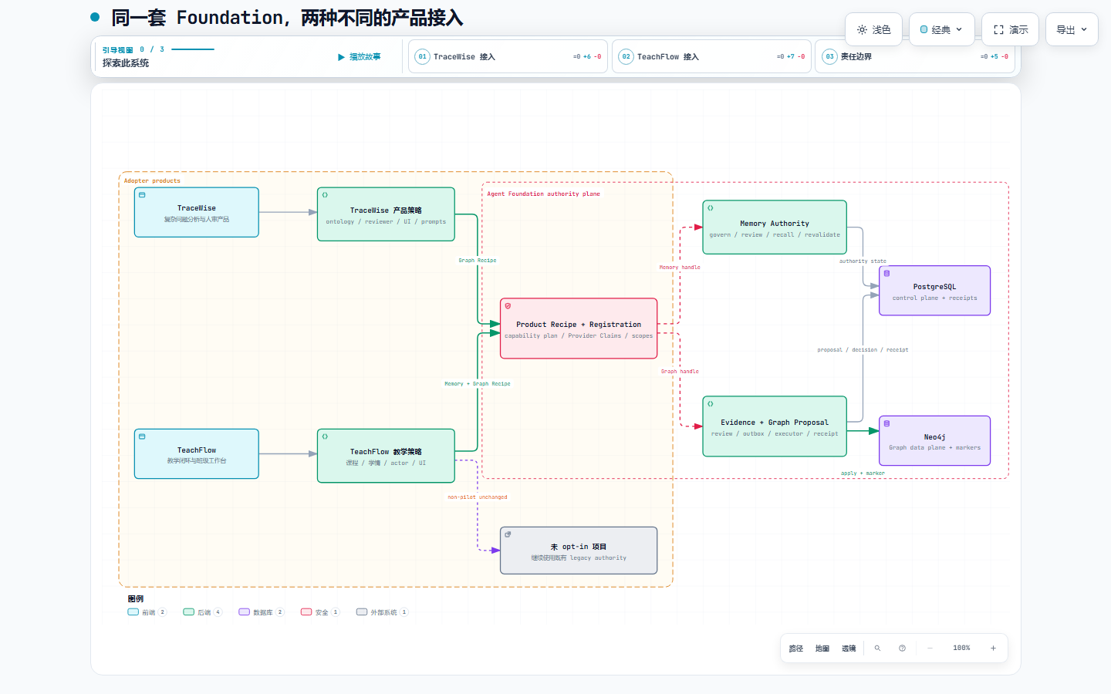Click the apply + marker edge label

[863, 473]
